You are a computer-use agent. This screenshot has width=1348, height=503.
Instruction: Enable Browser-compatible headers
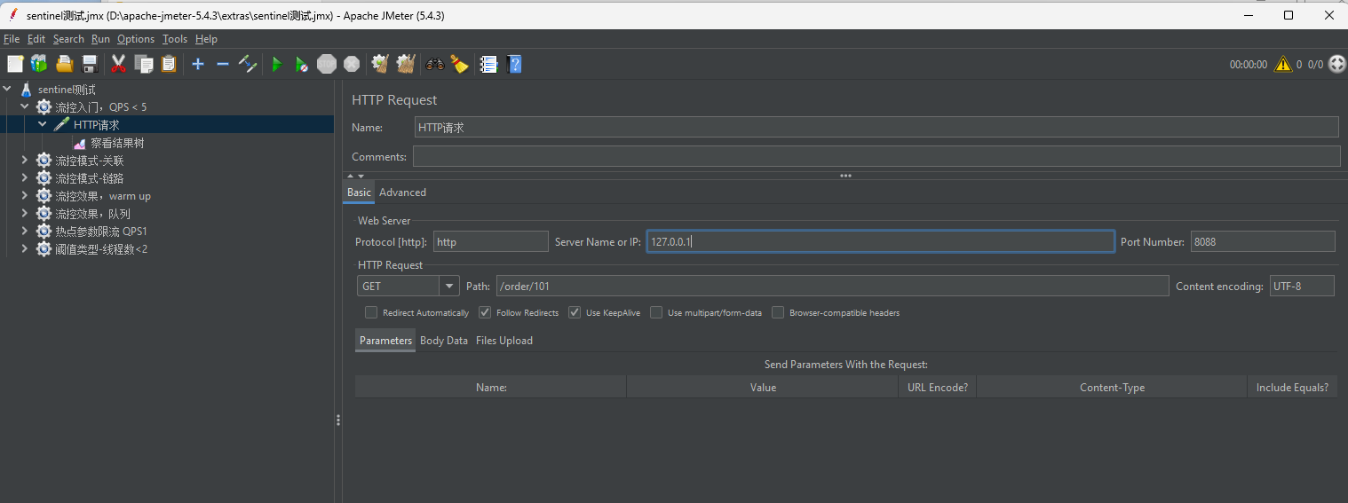(x=778, y=312)
